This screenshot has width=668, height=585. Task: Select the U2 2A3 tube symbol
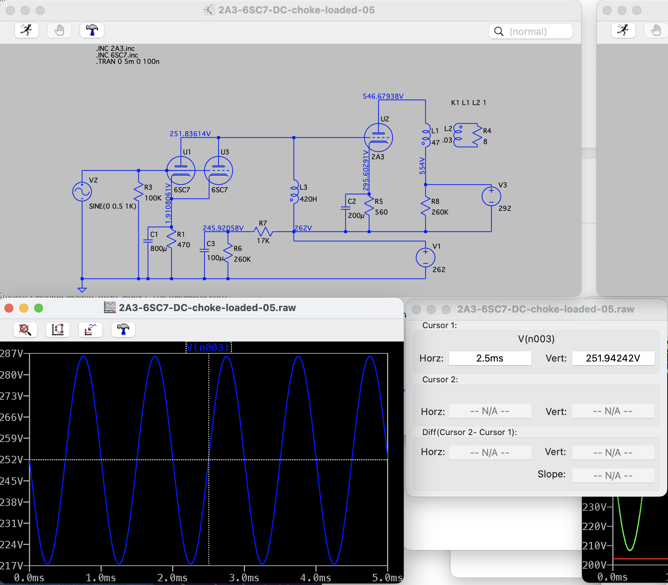(378, 137)
